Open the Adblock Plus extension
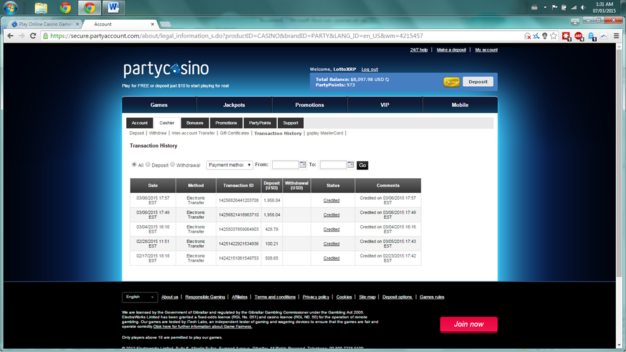626x352 pixels. point(578,36)
